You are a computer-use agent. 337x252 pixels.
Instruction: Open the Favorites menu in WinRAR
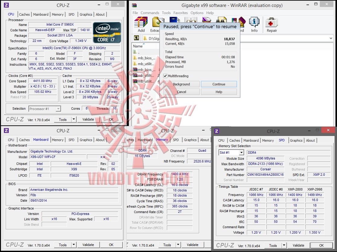tap(180, 13)
